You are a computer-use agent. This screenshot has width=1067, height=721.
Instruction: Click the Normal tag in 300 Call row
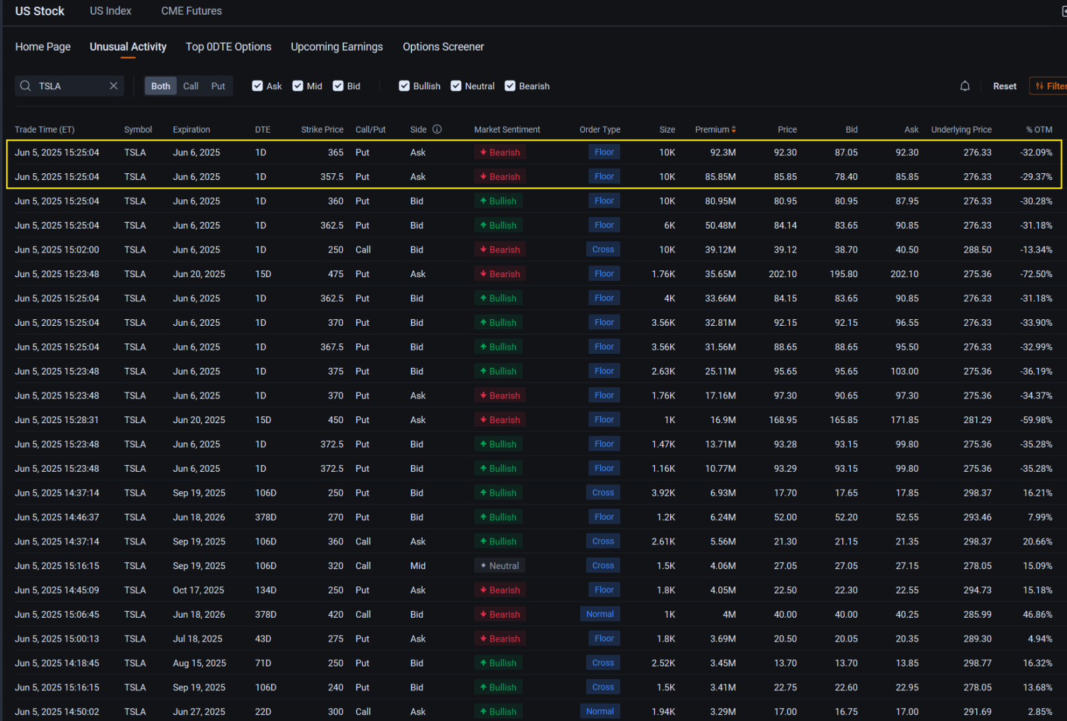point(600,711)
